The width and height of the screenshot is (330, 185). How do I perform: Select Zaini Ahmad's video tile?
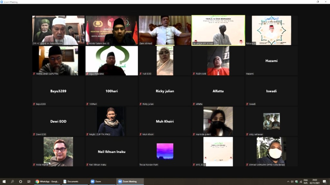[x=165, y=30]
